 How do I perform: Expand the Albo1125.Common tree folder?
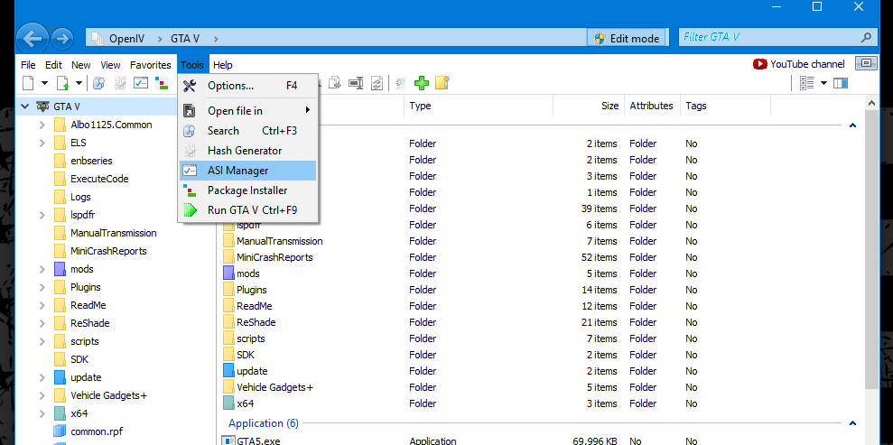[42, 125]
